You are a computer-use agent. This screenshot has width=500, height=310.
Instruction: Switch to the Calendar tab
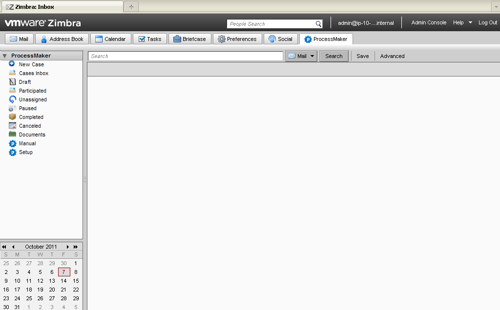110,39
